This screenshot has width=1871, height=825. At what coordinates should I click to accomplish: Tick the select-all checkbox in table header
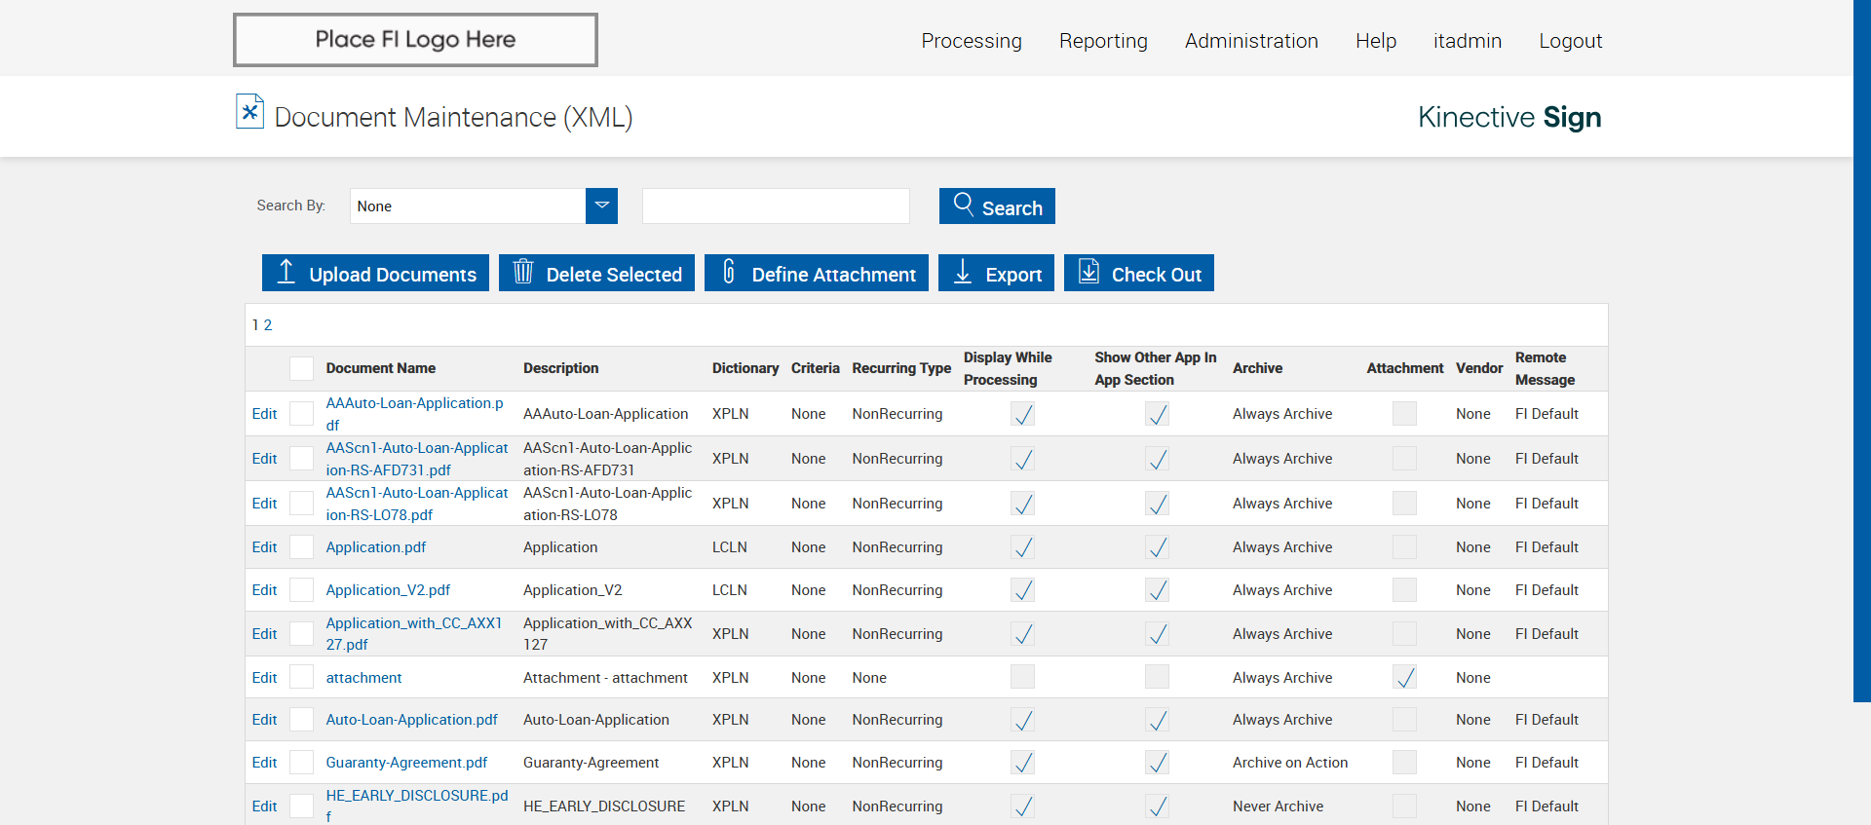(x=302, y=368)
